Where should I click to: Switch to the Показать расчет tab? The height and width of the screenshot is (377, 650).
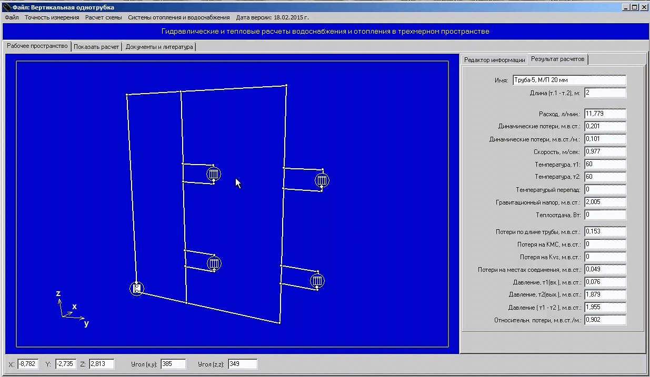96,46
